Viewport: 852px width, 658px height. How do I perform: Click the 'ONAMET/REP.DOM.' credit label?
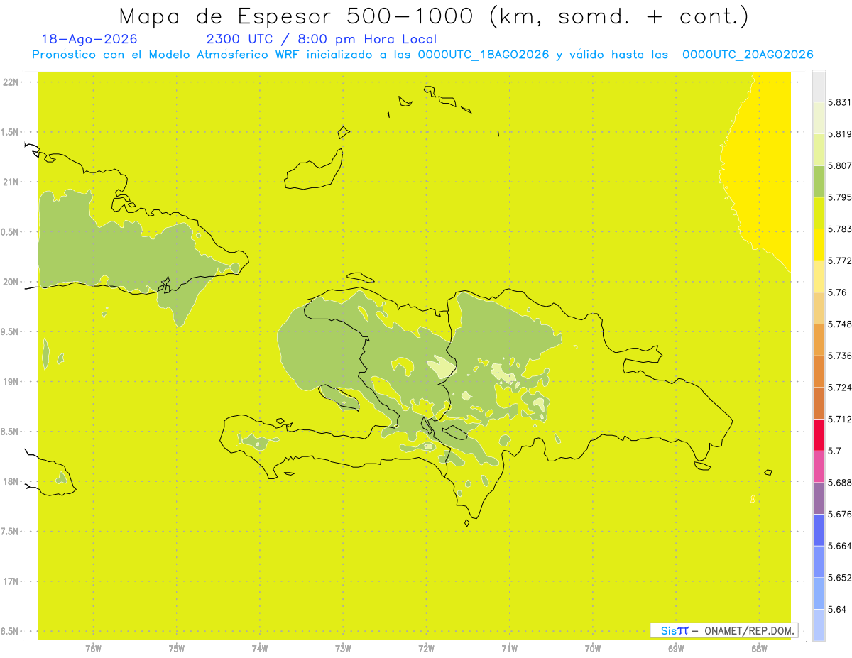click(748, 630)
